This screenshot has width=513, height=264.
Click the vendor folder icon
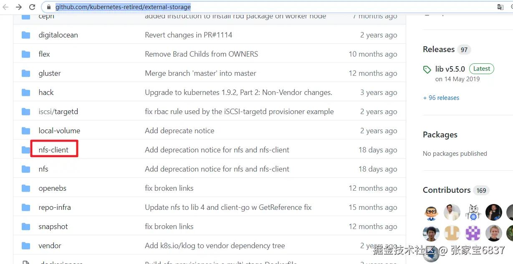click(26, 246)
